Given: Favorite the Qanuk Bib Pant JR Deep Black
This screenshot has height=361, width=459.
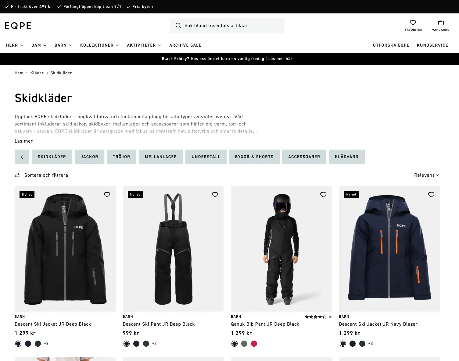Looking at the screenshot, I should coord(323,195).
